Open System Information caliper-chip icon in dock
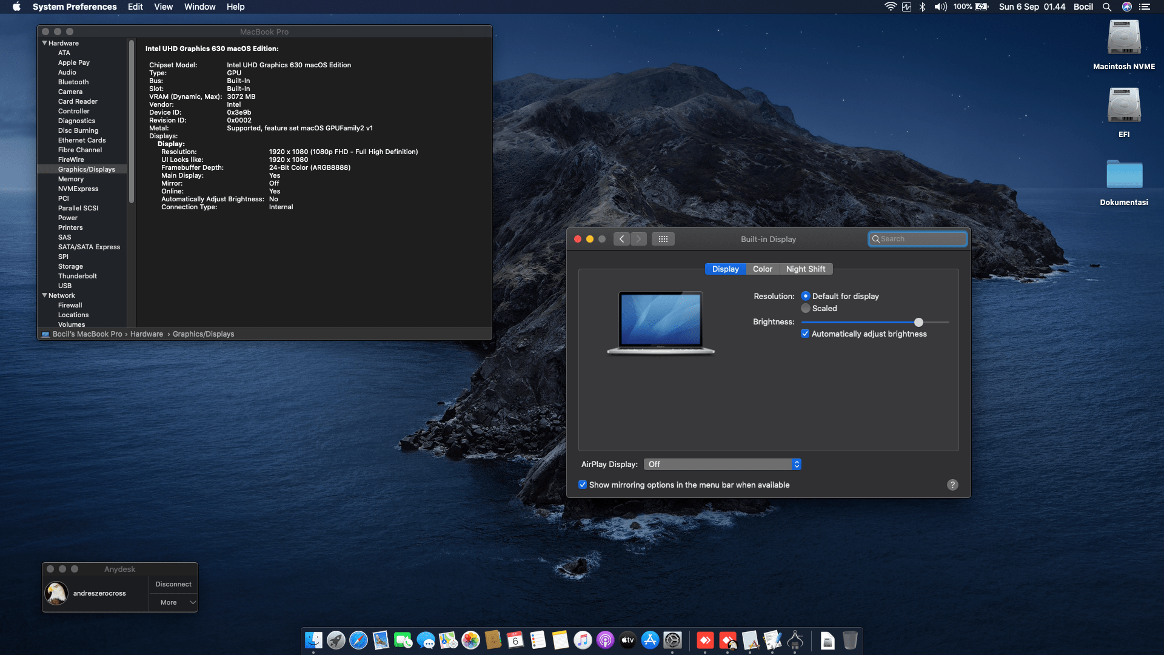Image resolution: width=1164 pixels, height=655 pixels. 795,640
